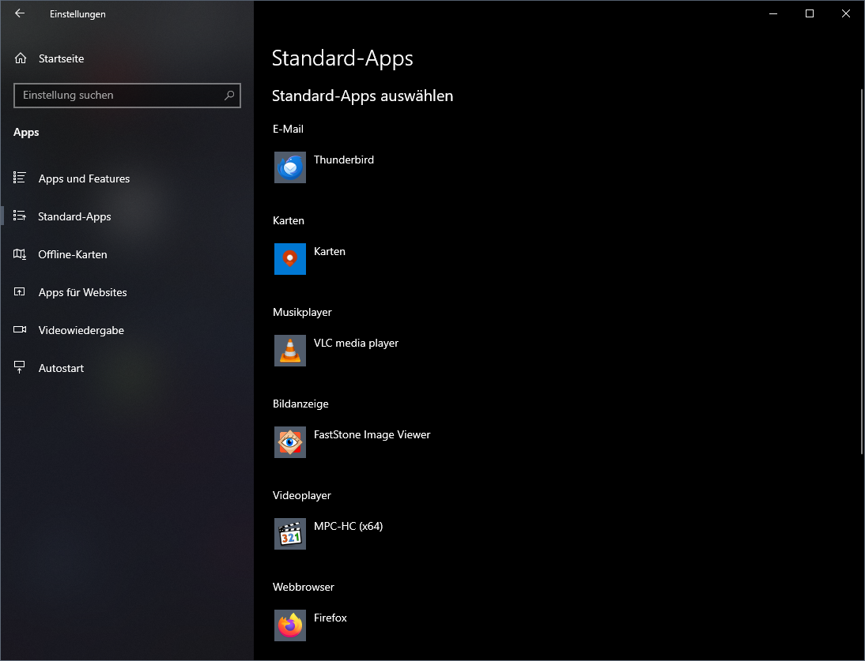This screenshot has height=661, width=865.
Task: Focus the Einstellung suchen search field
Action: (127, 96)
